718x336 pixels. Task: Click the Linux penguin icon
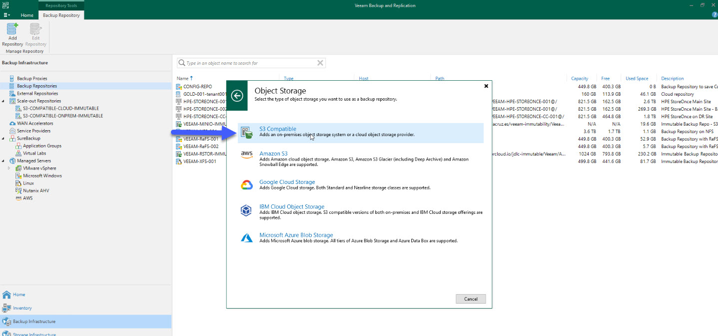18,183
